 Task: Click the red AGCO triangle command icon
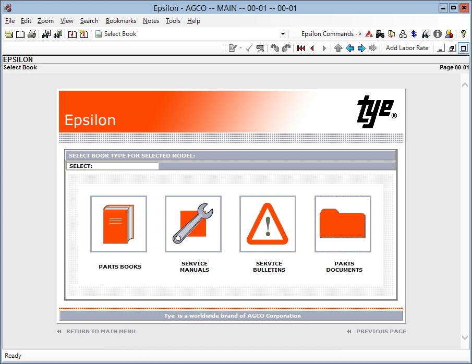pos(369,34)
